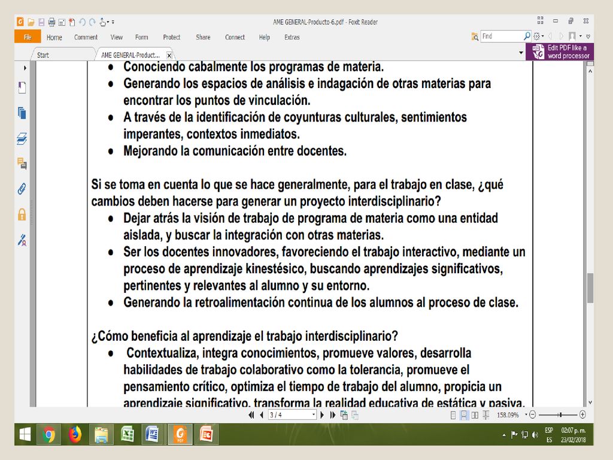
Task: Open the zoom percentage dropdown arrow
Action: click(x=526, y=414)
